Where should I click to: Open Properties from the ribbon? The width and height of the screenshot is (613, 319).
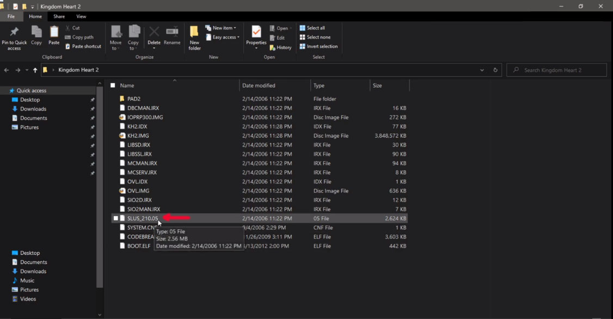(x=256, y=33)
